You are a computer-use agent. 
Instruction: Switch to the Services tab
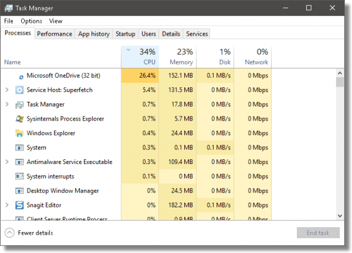coord(197,34)
